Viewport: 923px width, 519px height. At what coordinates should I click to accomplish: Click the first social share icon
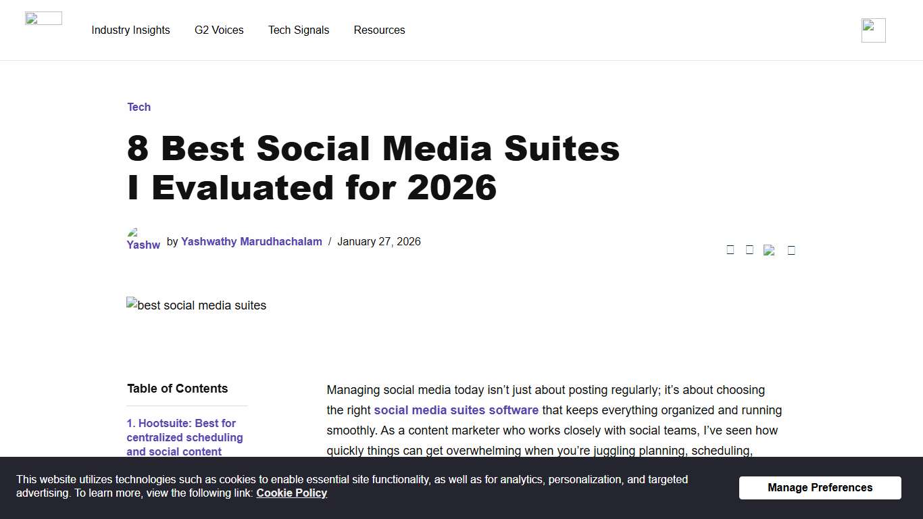pos(730,249)
